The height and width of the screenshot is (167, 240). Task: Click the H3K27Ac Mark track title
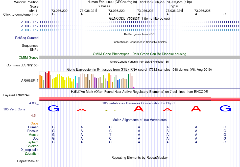point(139,92)
